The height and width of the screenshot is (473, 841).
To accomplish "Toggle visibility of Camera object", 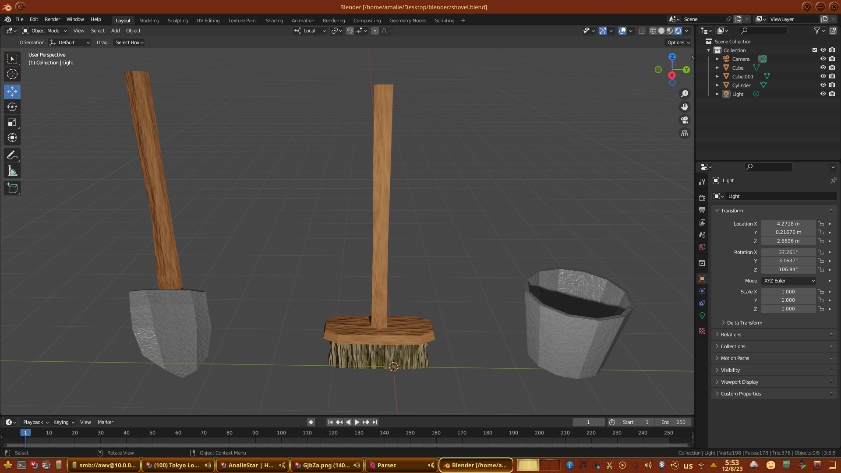I will pyautogui.click(x=823, y=59).
